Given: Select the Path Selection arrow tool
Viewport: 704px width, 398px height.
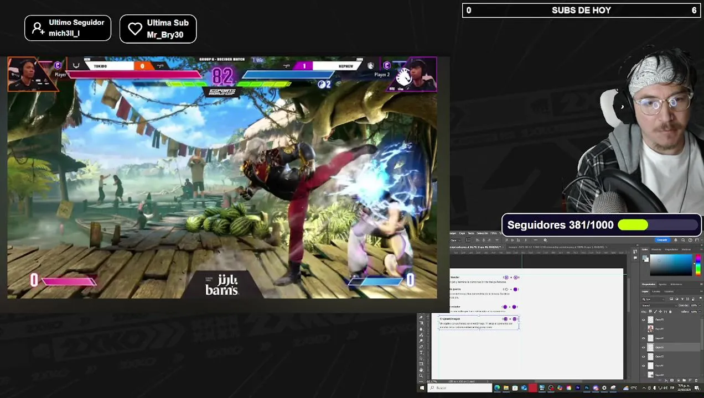Looking at the screenshot, I should click(x=421, y=358).
